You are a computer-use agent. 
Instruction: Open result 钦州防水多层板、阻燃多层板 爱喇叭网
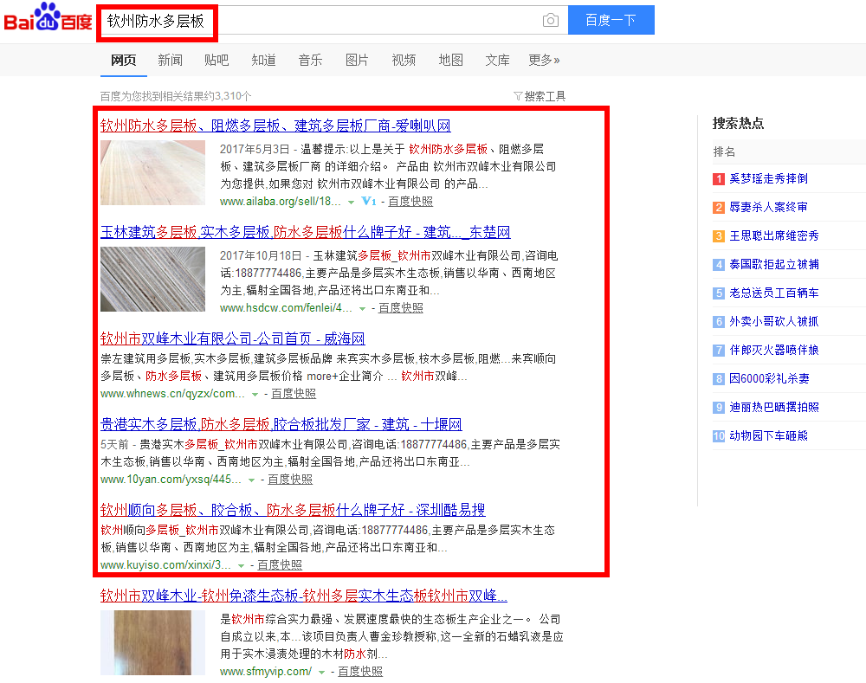pos(275,126)
